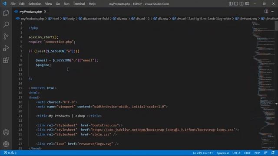Toggle Primary Side Bar layout icon
Screen dimensions: 278x156
pos(231,4)
